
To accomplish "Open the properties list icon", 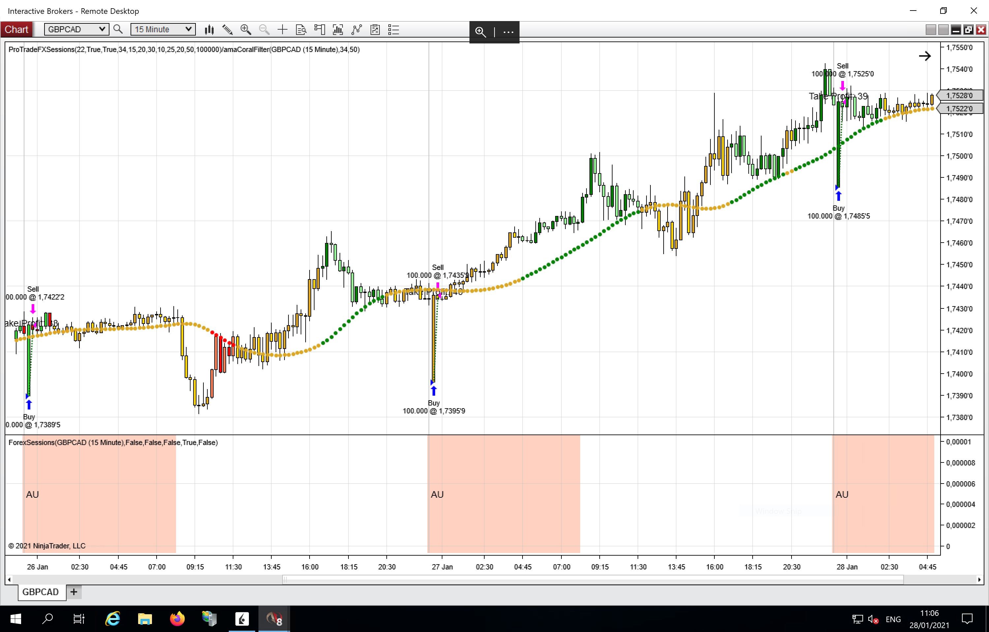I will 393,30.
